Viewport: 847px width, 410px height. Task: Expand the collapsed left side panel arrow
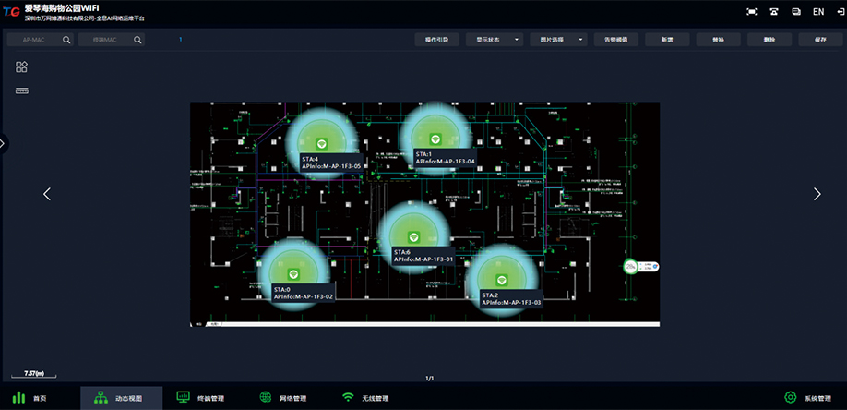coord(3,143)
